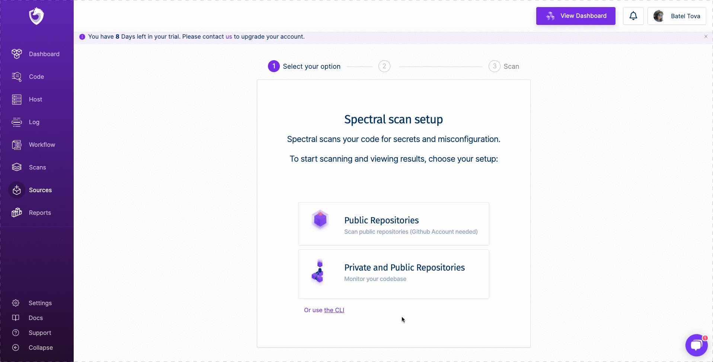Open the Dashboard sidebar icon

pyautogui.click(x=17, y=54)
